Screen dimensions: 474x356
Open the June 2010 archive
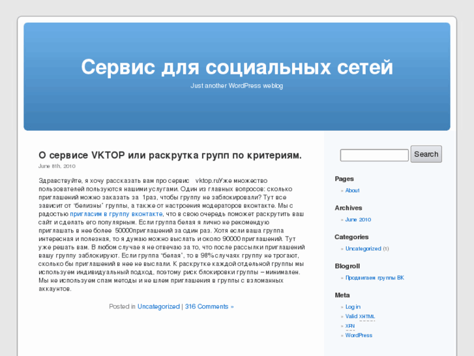pos(358,219)
